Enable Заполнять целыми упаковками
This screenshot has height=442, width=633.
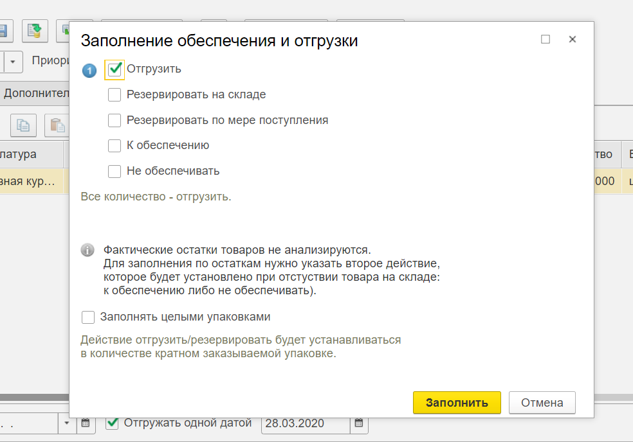(88, 317)
